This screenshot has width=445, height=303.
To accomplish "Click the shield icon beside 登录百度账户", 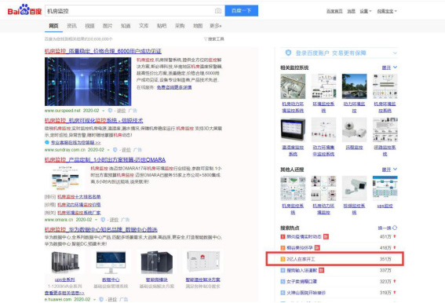I will (288, 53).
